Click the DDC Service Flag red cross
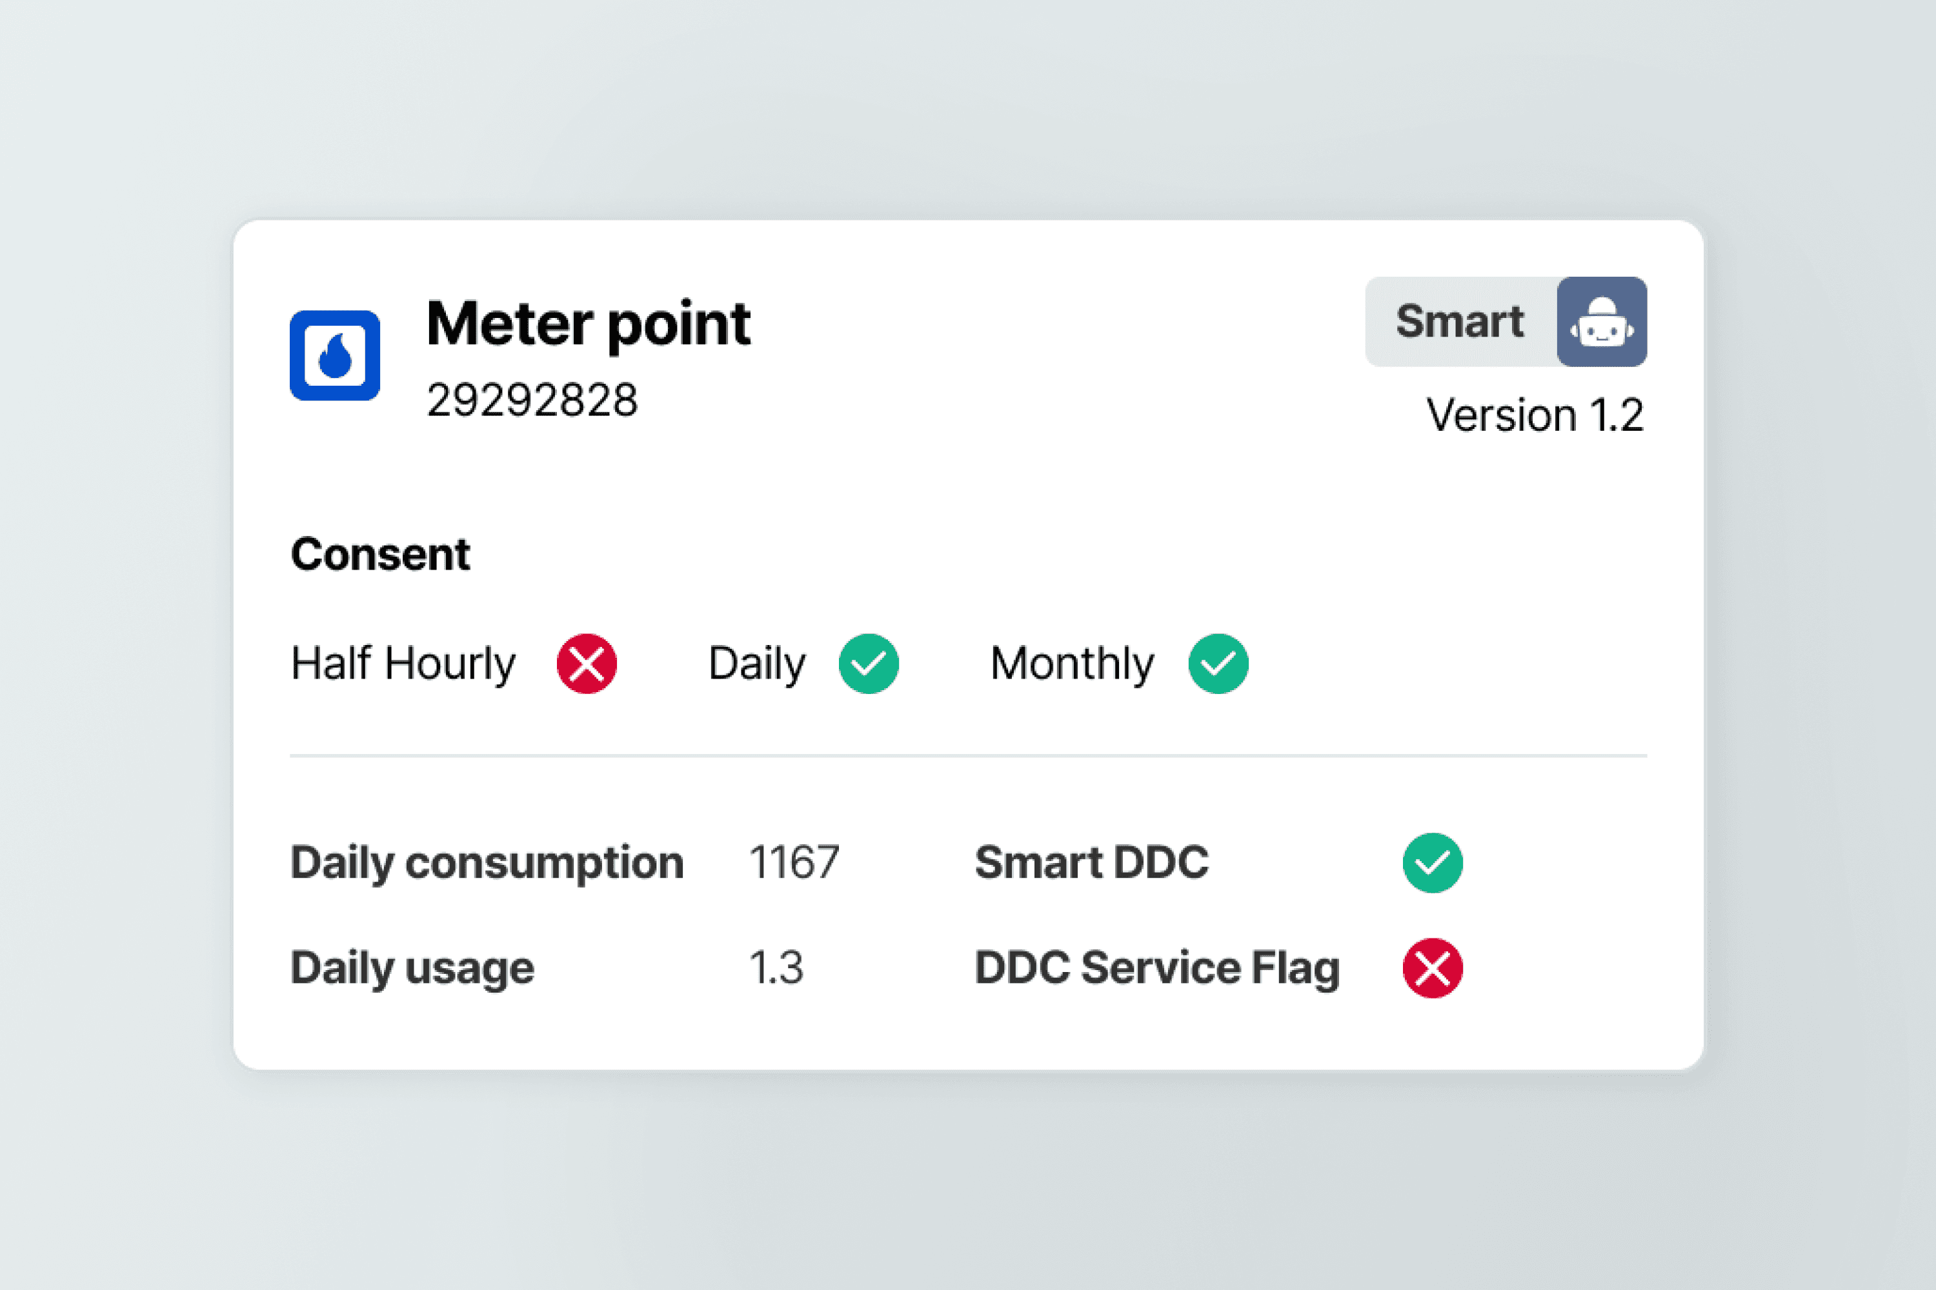 (x=1432, y=968)
